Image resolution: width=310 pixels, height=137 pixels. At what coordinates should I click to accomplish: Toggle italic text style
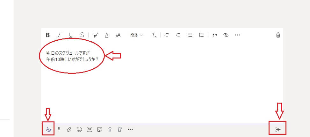59,35
